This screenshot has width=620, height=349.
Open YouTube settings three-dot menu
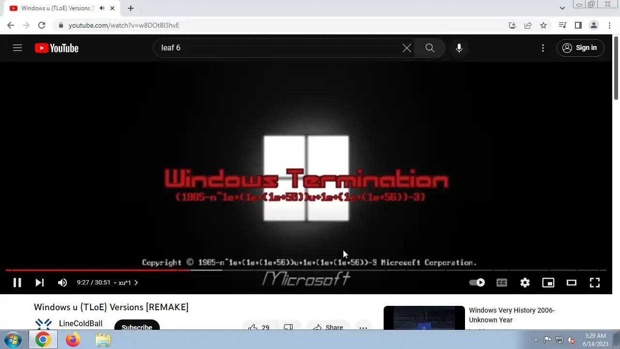click(543, 48)
